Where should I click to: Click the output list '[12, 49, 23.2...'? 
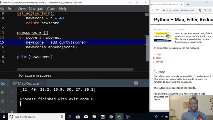pos(58,90)
